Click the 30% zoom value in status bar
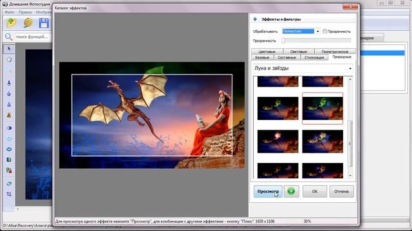412x231 pixels. 307,221
